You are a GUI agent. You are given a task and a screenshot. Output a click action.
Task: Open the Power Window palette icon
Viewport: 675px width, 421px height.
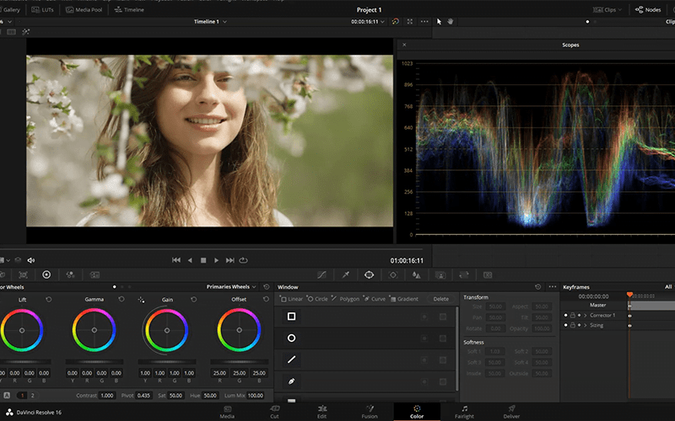(369, 275)
